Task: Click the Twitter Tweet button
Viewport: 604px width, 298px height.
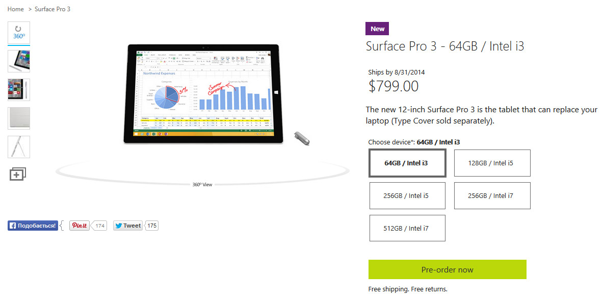Action: (128, 226)
